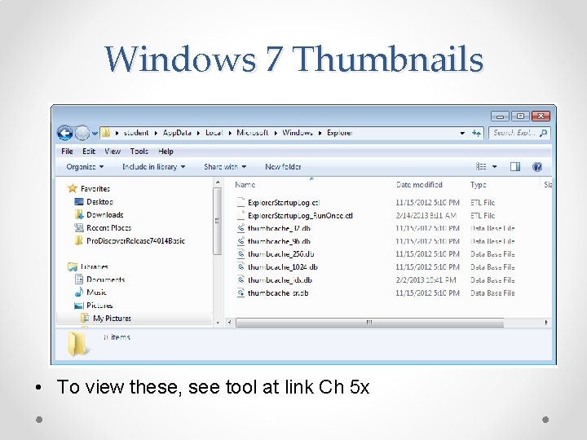The width and height of the screenshot is (587, 440).
Task: Click the Libraries icon in navigation pane
Action: pyautogui.click(x=73, y=266)
